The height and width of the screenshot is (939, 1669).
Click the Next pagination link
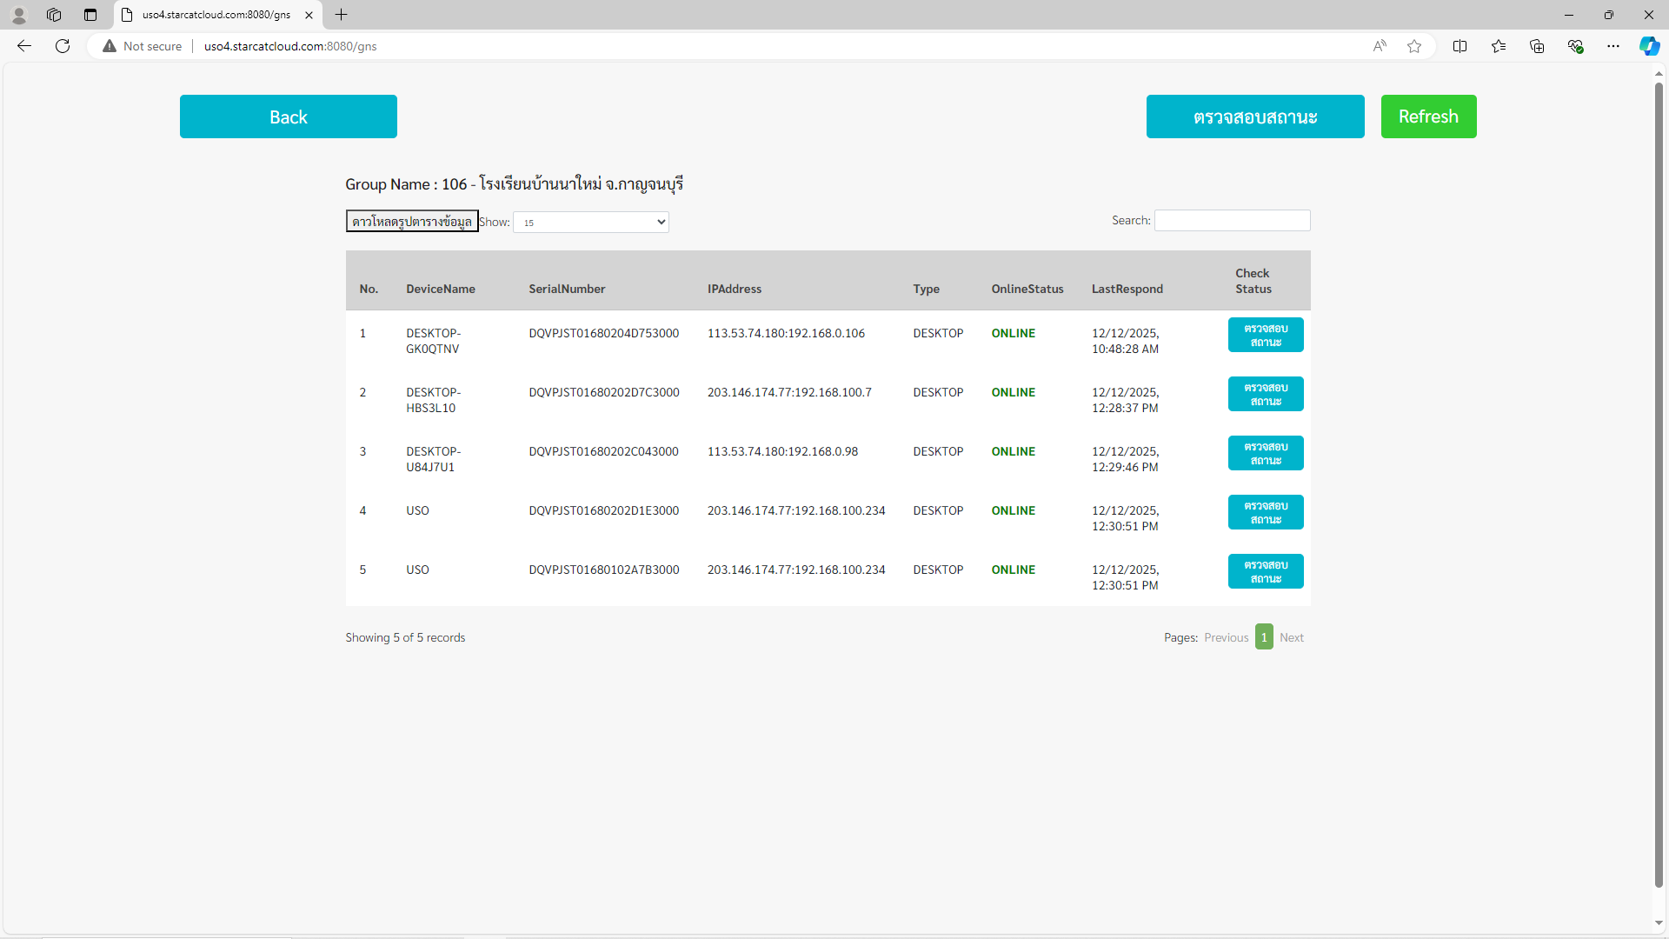tap(1291, 637)
